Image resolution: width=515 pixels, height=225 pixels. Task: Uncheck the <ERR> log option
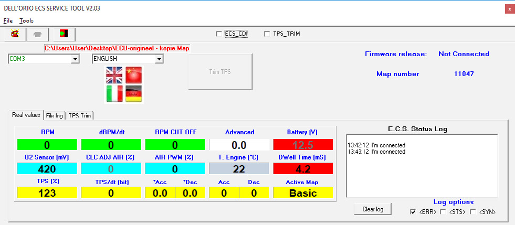pyautogui.click(x=413, y=212)
